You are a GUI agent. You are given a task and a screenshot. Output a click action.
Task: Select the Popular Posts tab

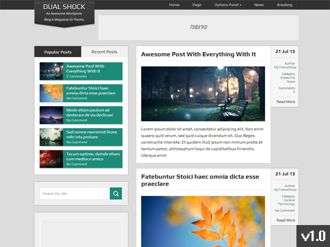coord(58,52)
